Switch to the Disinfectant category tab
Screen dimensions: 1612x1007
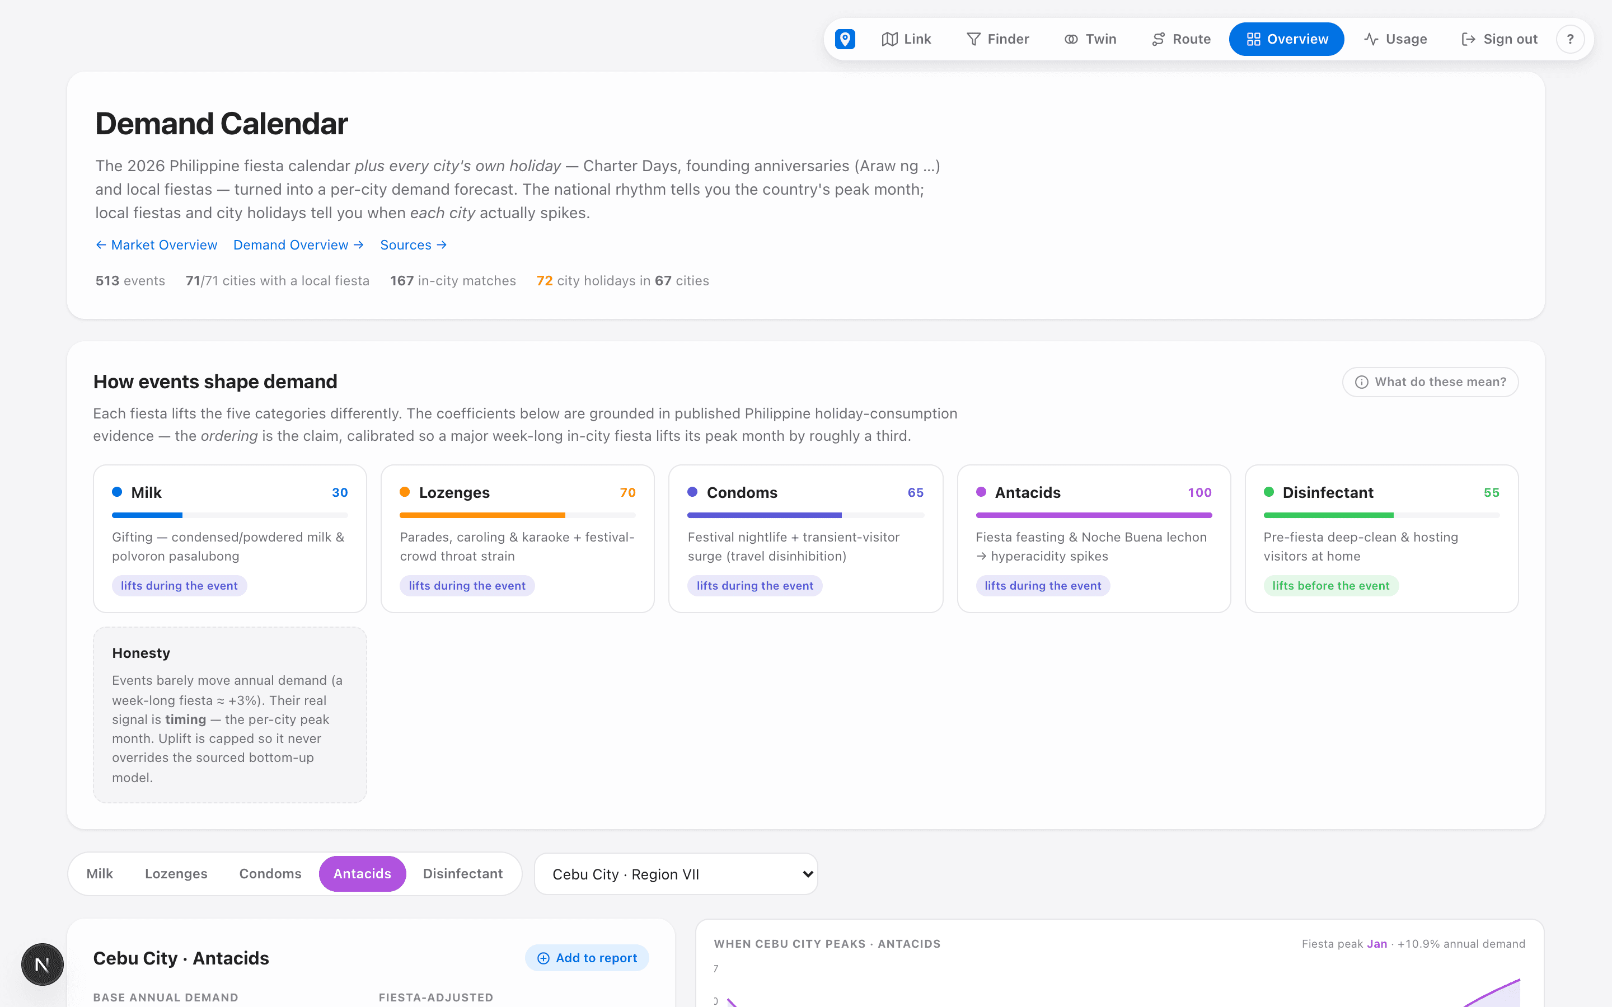(463, 874)
